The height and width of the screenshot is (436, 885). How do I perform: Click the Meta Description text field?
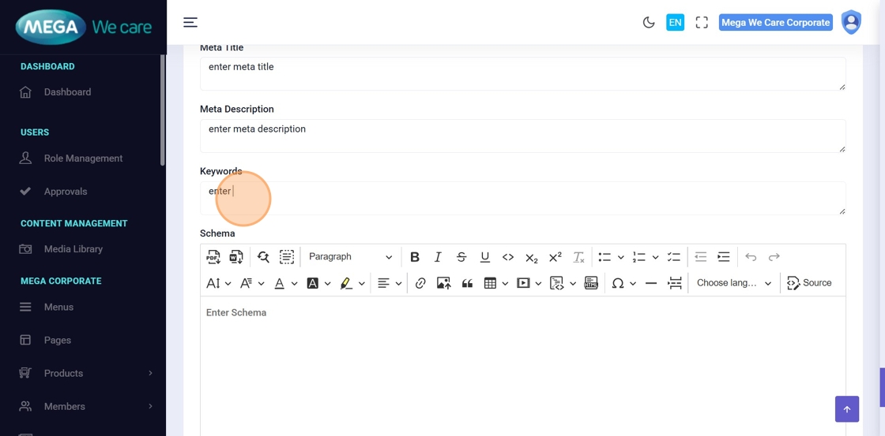[522, 136]
